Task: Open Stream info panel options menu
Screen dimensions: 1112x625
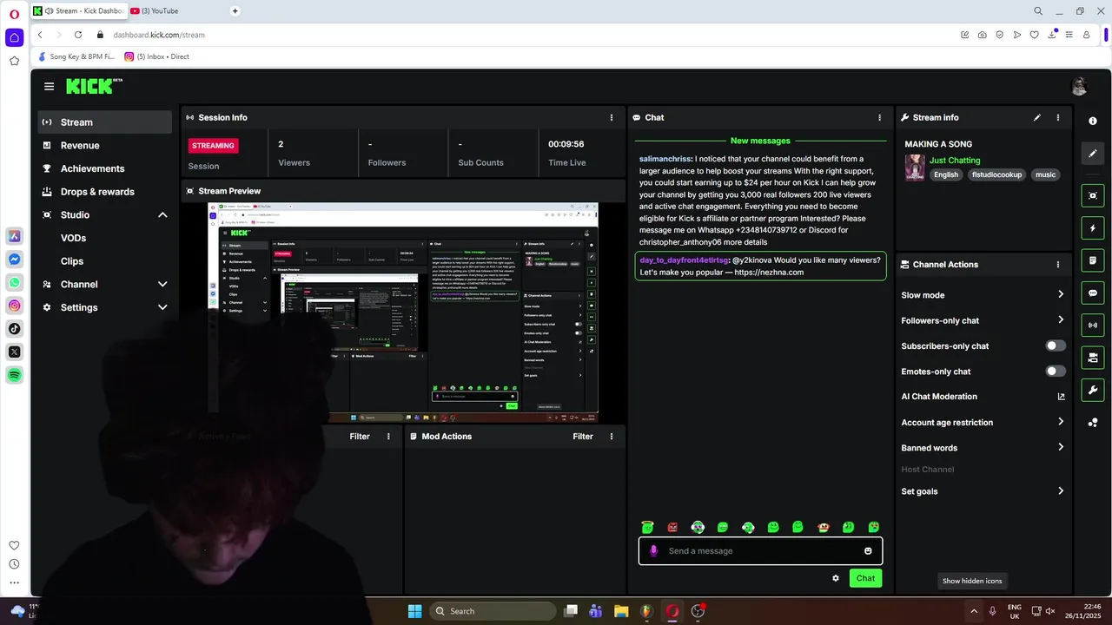Action: tap(1057, 117)
